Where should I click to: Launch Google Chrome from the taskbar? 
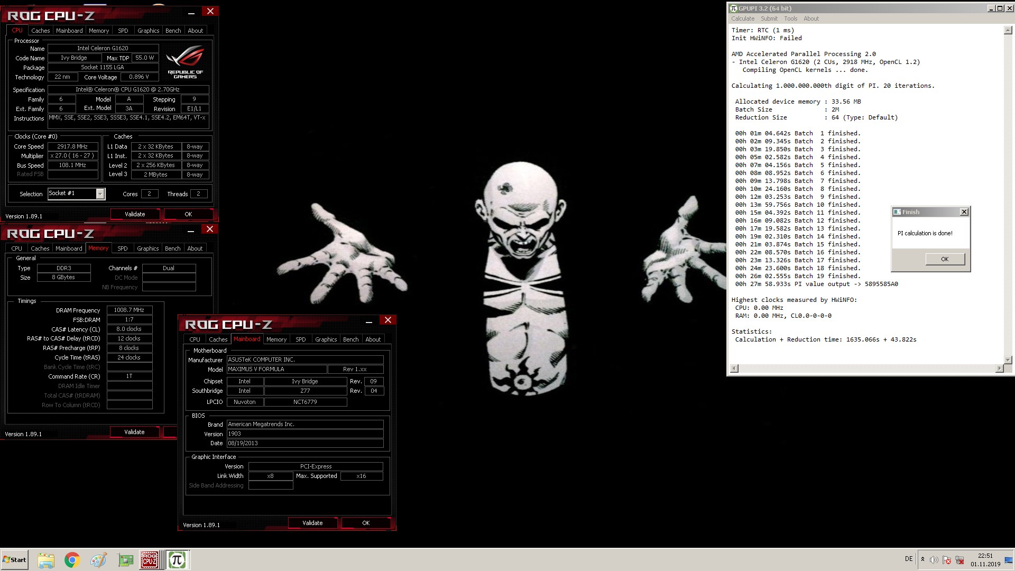tap(72, 560)
